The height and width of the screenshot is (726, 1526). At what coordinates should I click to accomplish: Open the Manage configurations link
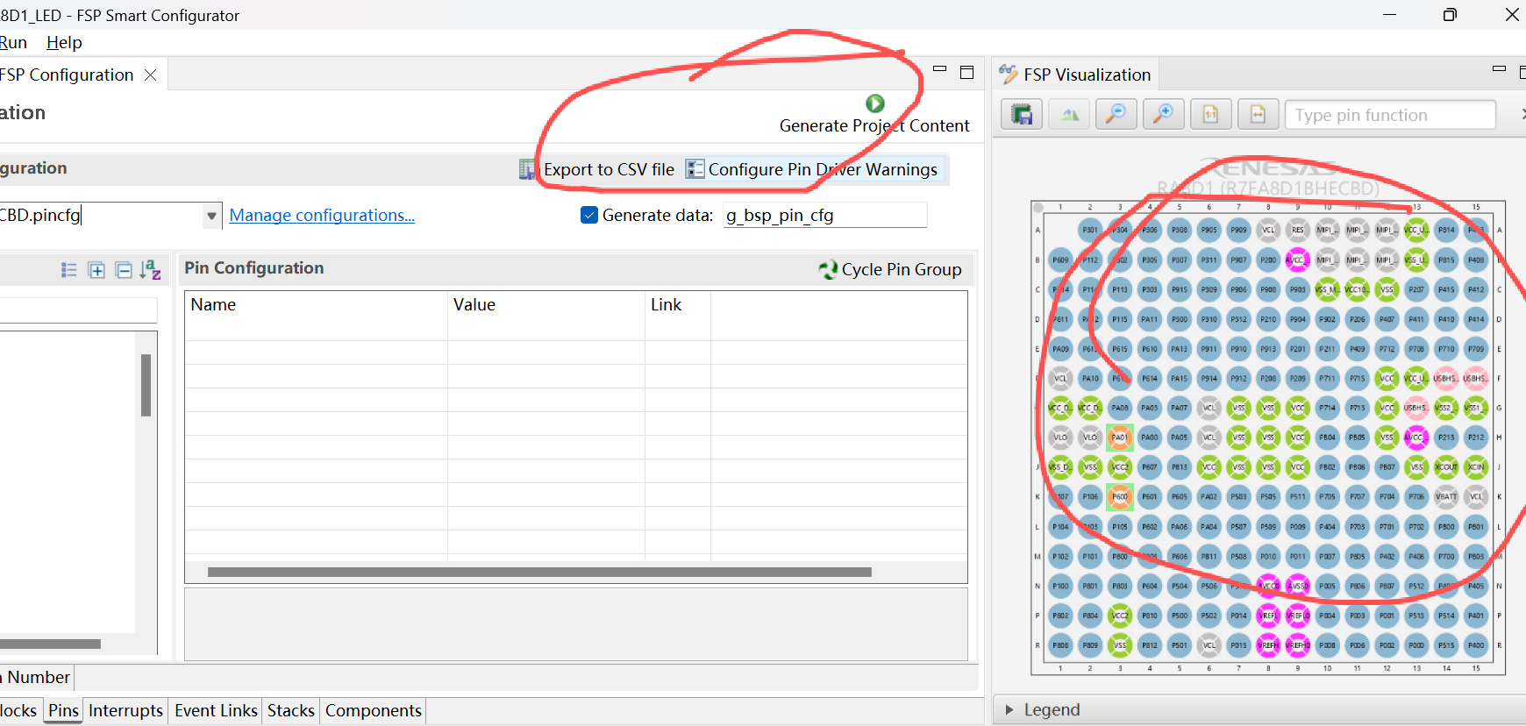(322, 215)
